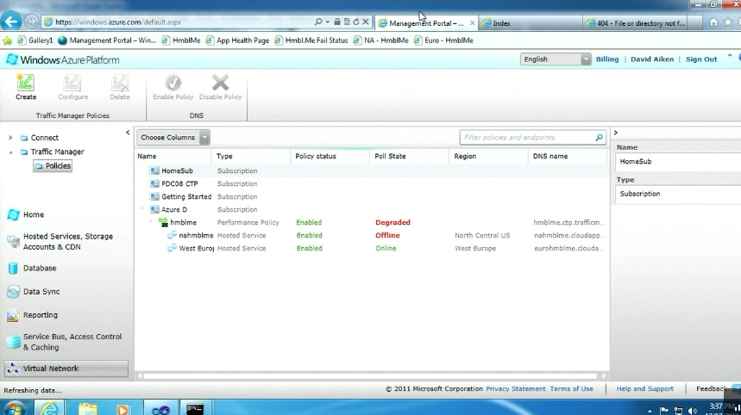The width and height of the screenshot is (741, 415).
Task: Click the HomeSub subscription icon
Action: [154, 170]
